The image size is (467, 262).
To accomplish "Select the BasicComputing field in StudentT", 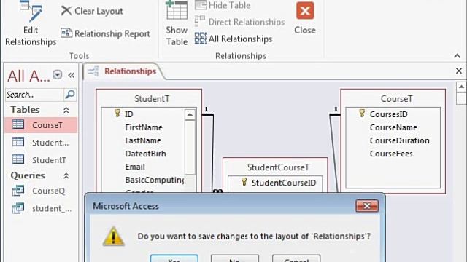I will tap(154, 180).
